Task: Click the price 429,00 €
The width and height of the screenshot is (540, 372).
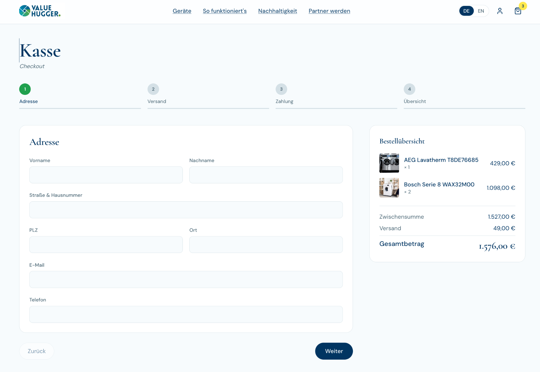Action: tap(503, 163)
